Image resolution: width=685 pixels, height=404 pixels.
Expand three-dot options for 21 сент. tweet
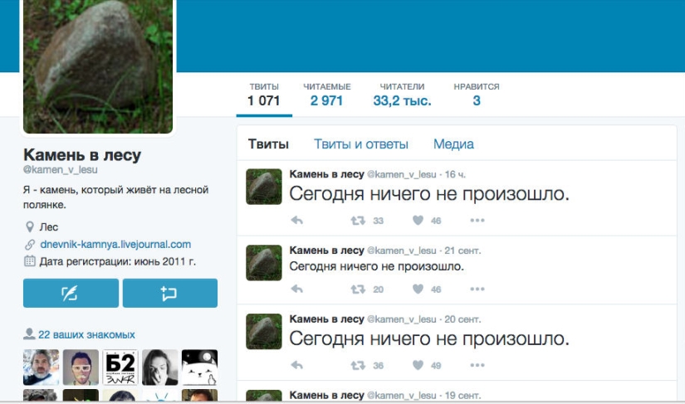477,290
